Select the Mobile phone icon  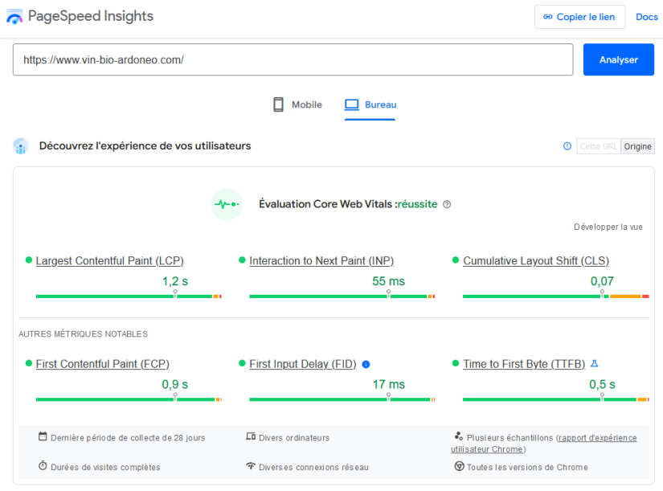[278, 104]
